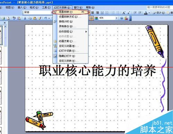Close the 幻灯片放映 menu header

(x=62, y=8)
